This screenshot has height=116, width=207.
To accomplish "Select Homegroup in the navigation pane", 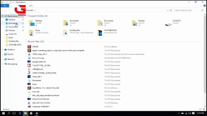I will pos(12,64).
